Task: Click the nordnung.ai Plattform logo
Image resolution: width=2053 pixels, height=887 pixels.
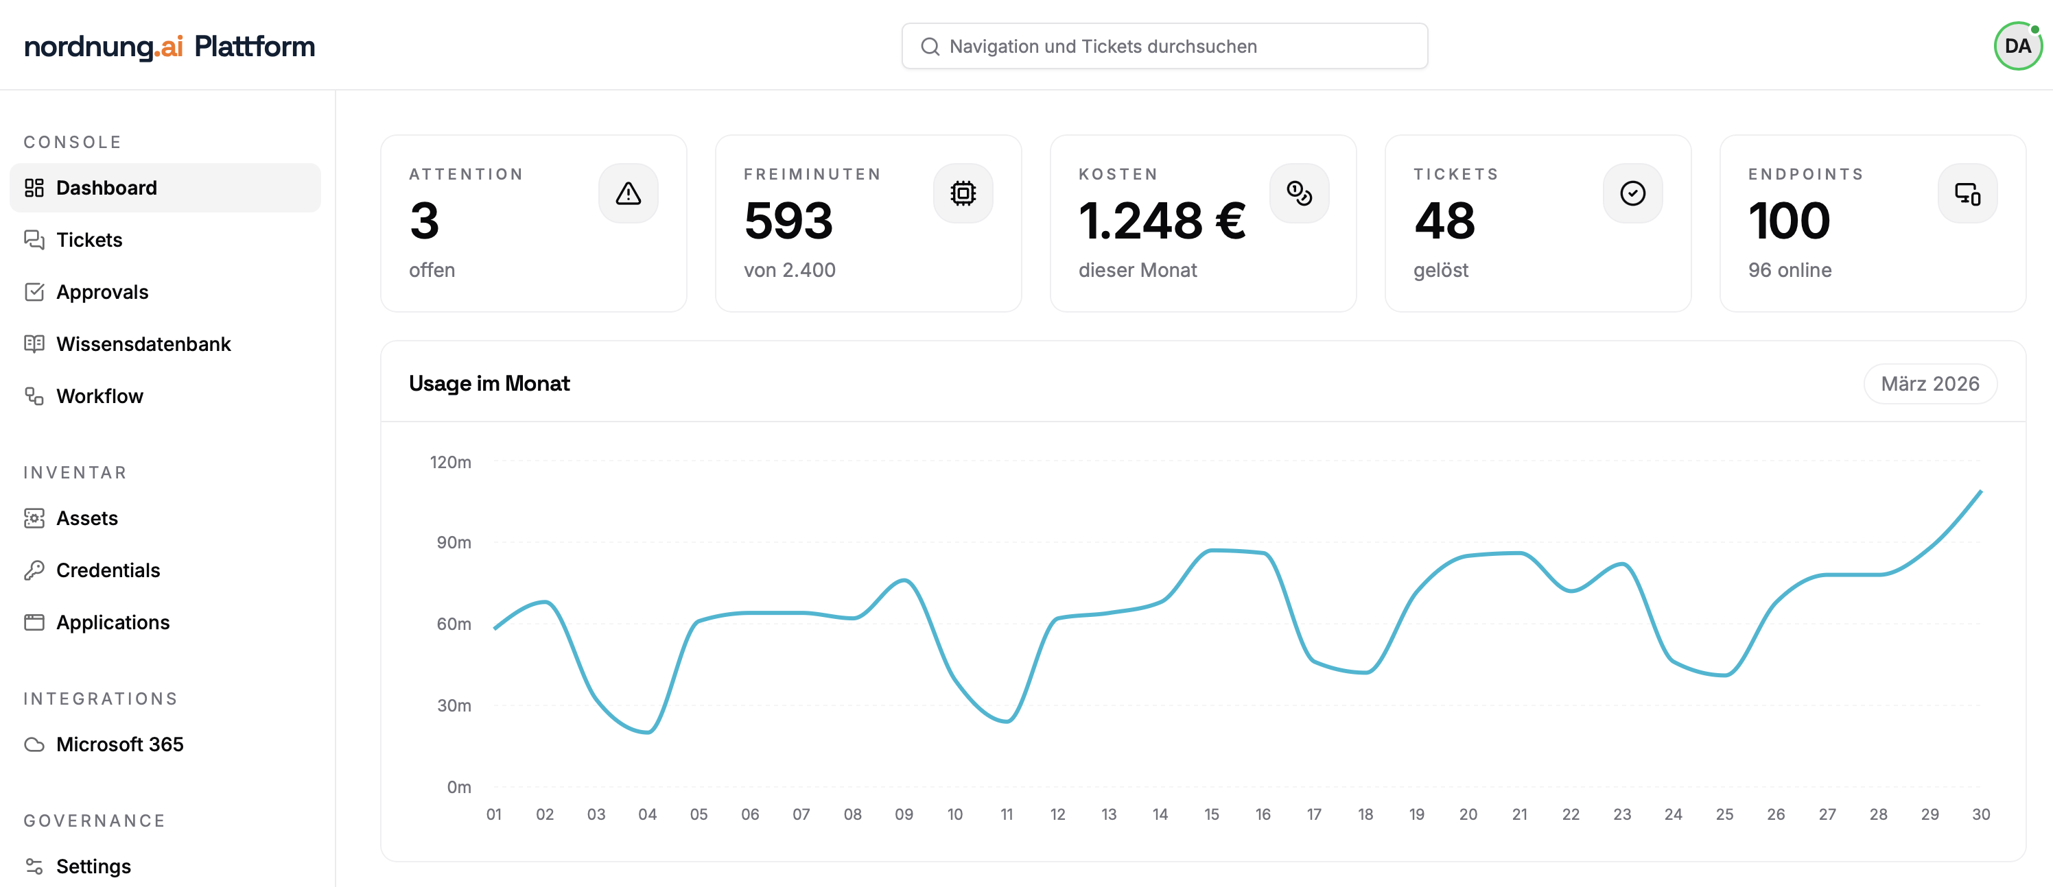Action: (169, 46)
